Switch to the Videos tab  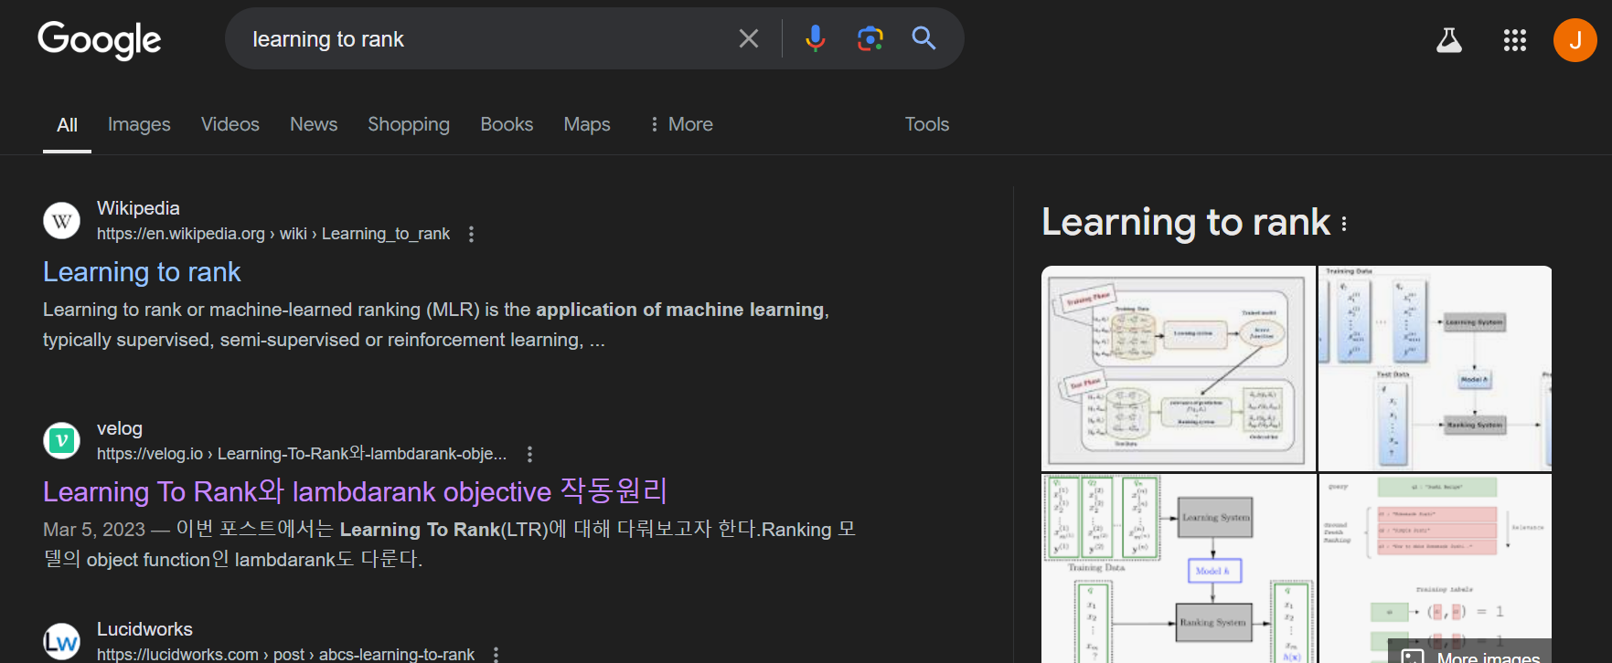[x=230, y=124]
